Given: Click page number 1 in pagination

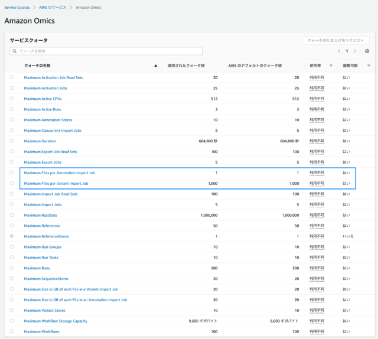Looking at the screenshot, I should pos(347,51).
